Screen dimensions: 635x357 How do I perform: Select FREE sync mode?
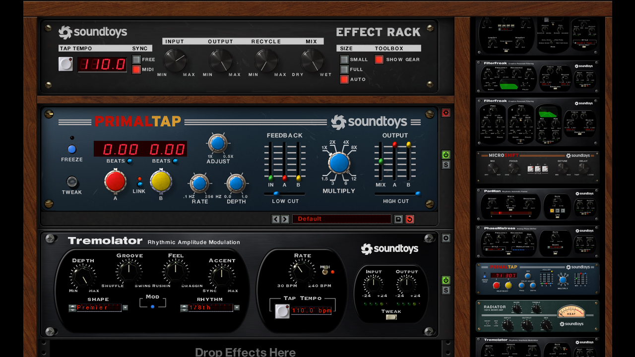(x=136, y=59)
